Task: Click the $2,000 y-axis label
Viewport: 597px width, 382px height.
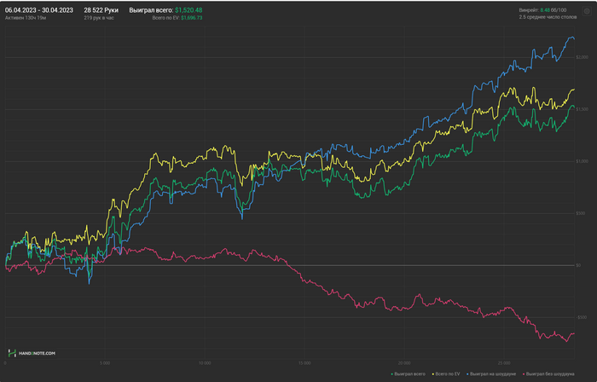Action: pyautogui.click(x=582, y=57)
